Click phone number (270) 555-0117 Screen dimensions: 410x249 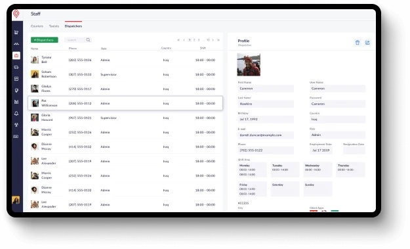[80, 89]
